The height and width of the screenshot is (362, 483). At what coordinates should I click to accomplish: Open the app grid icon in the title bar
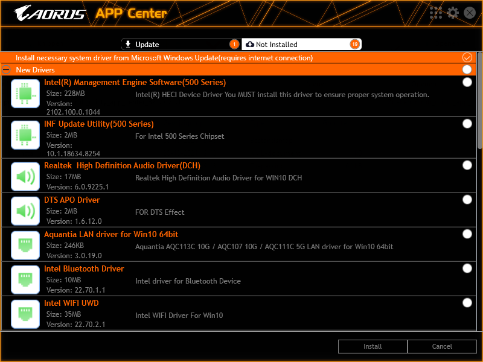tap(435, 13)
